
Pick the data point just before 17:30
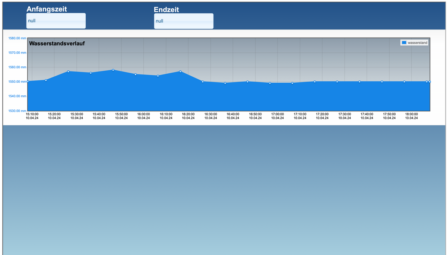pos(337,82)
